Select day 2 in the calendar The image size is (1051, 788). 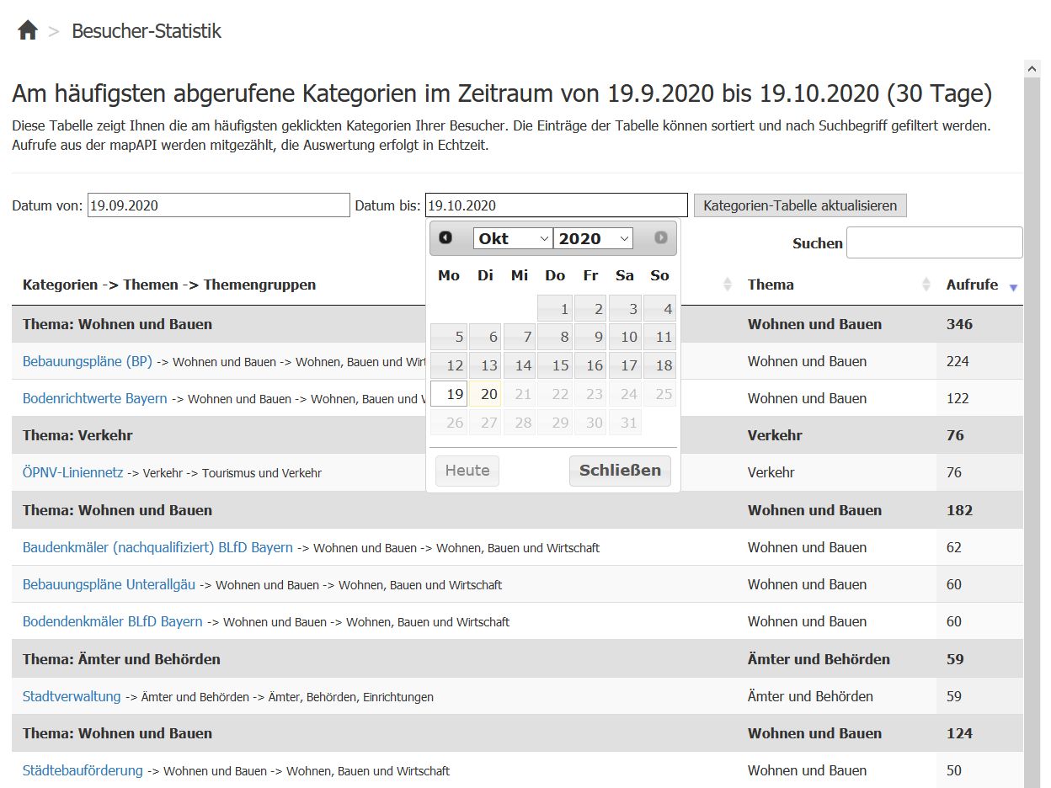pos(590,309)
